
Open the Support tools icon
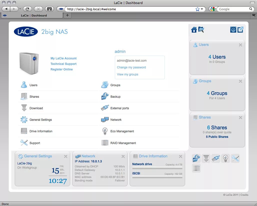24,143
